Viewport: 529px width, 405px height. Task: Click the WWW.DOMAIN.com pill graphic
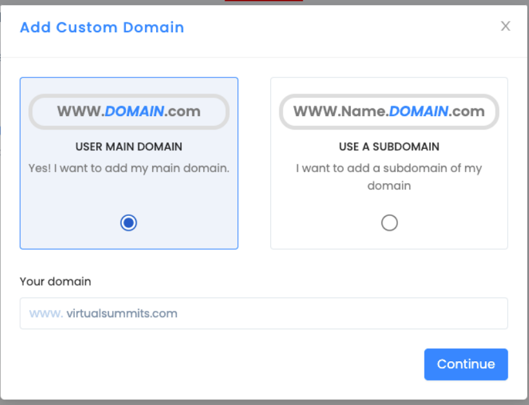(x=129, y=112)
